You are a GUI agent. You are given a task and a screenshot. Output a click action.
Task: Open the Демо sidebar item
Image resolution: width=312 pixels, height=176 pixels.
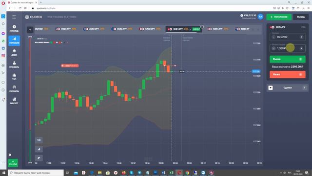click(14, 53)
